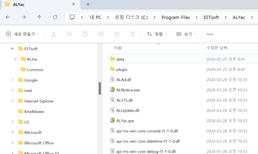This screenshot has height=154, width=258.
Task: Click chevron after Program Files breadcrumb
Action: point(197,17)
